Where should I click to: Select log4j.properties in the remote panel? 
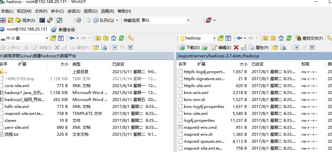pyautogui.click(x=199, y=121)
